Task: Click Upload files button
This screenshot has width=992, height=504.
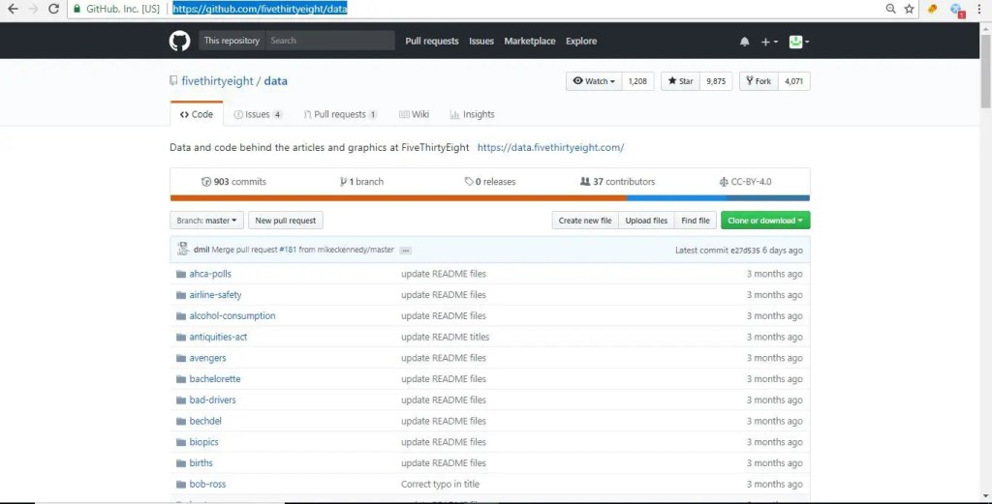Action: (646, 221)
